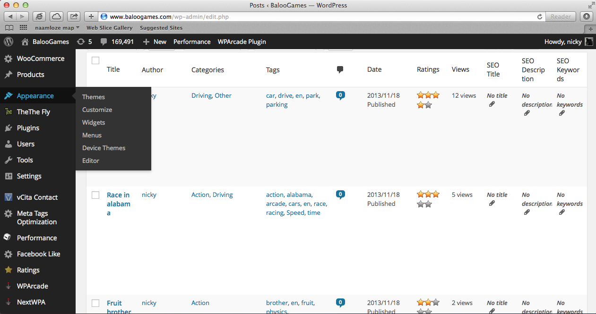Edit SEO keywords pencil for Race in alabama
596x314 pixels.
tap(562, 212)
